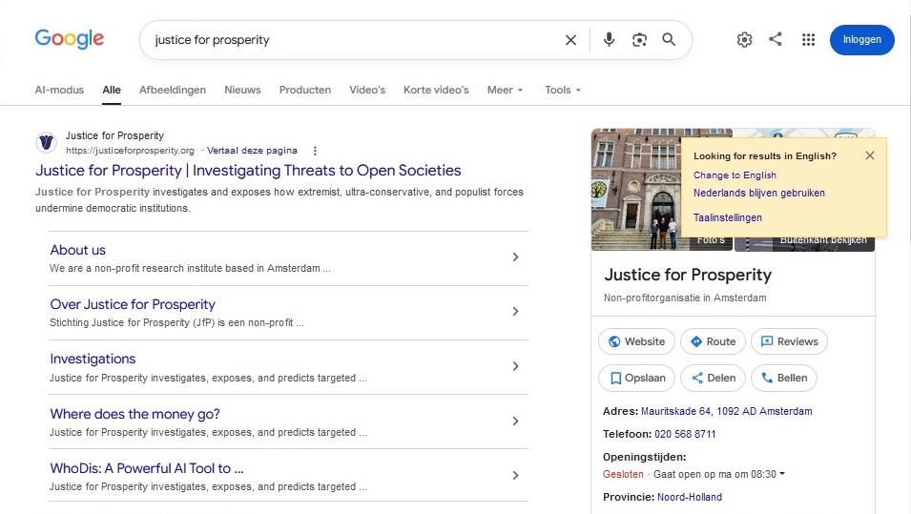Expand chevron on WhoDis row

515,476
